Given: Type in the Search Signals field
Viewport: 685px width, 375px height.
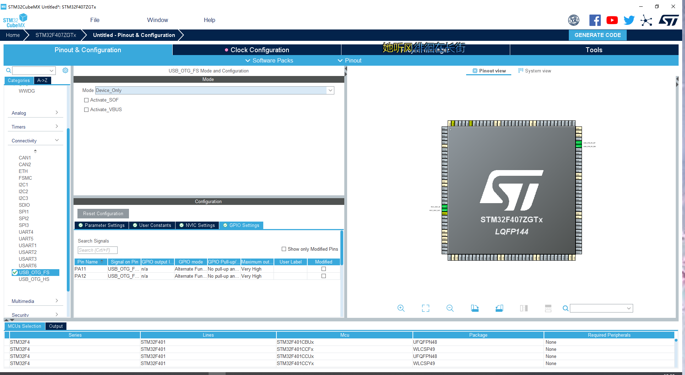Looking at the screenshot, I should click(97, 250).
